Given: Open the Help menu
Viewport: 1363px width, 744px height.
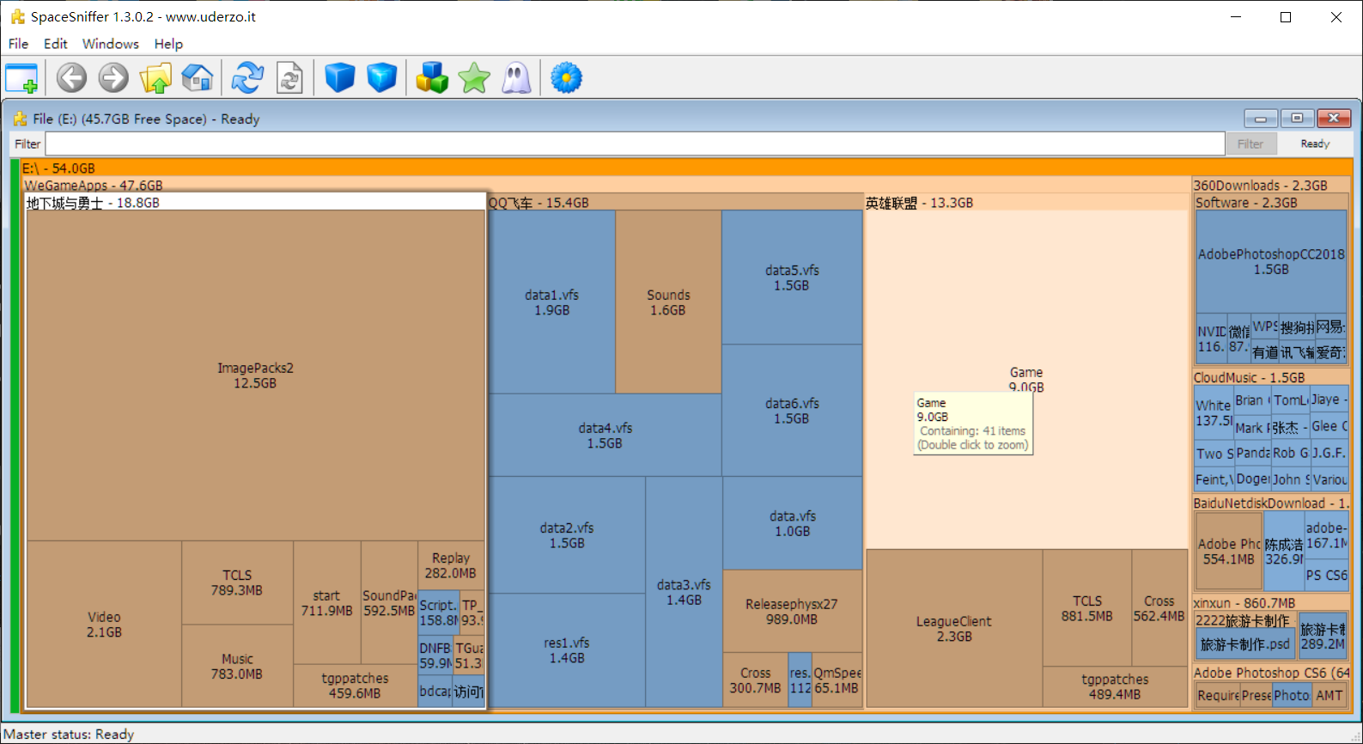Looking at the screenshot, I should click(x=168, y=44).
